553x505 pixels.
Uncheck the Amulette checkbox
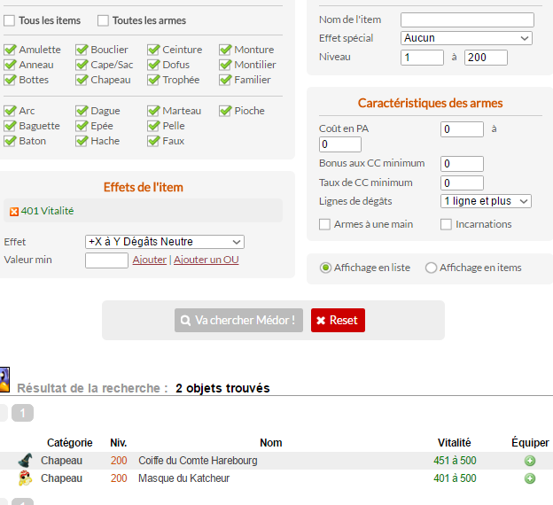coord(10,50)
